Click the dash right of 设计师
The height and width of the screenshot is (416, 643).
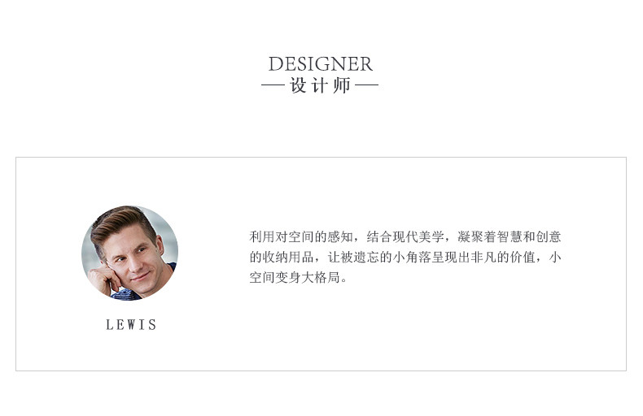pyautogui.click(x=366, y=85)
